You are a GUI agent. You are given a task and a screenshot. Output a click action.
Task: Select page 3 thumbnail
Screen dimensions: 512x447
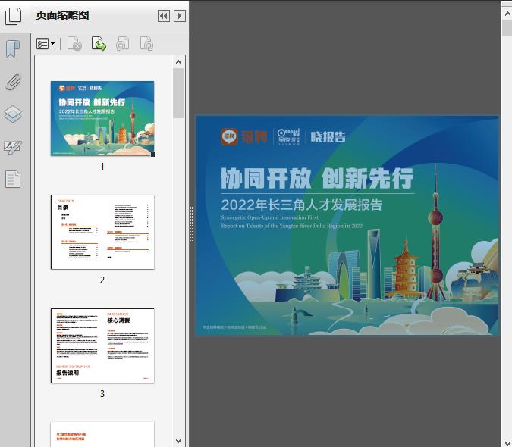[102, 345]
